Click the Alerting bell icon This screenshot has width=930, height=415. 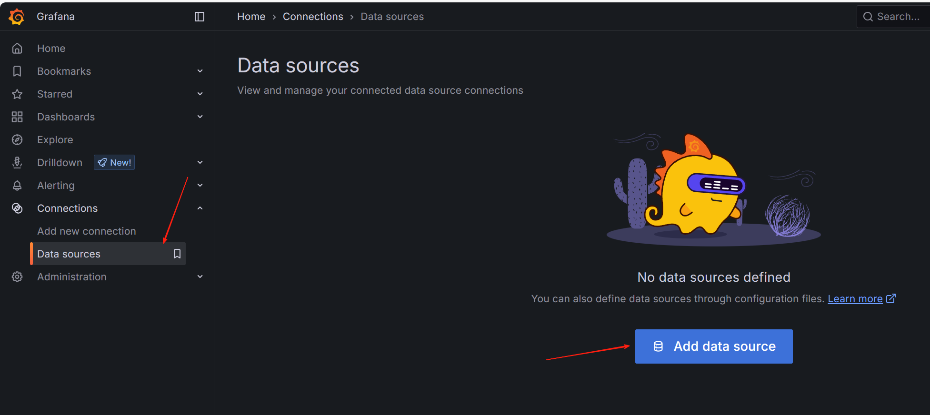17,186
